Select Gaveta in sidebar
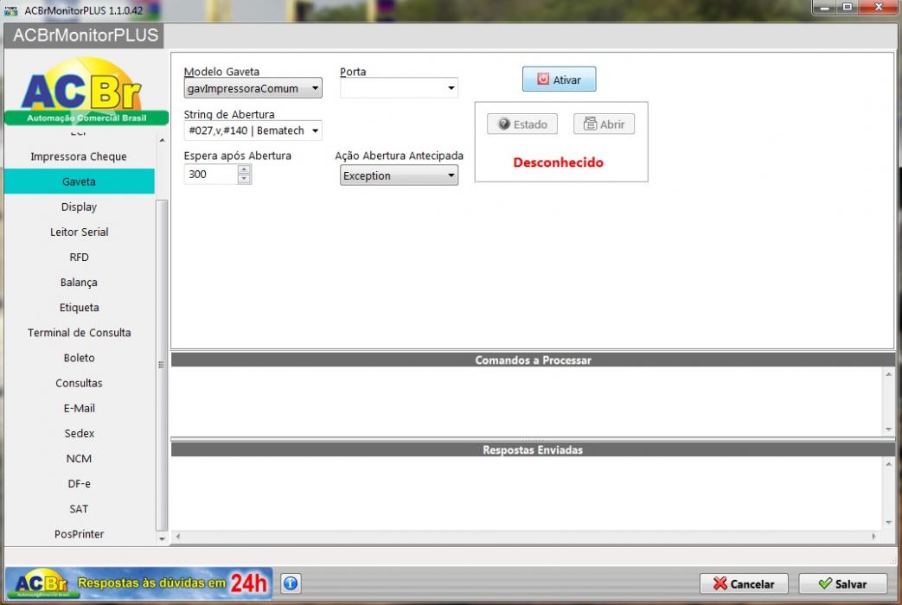The image size is (902, 605). click(79, 181)
